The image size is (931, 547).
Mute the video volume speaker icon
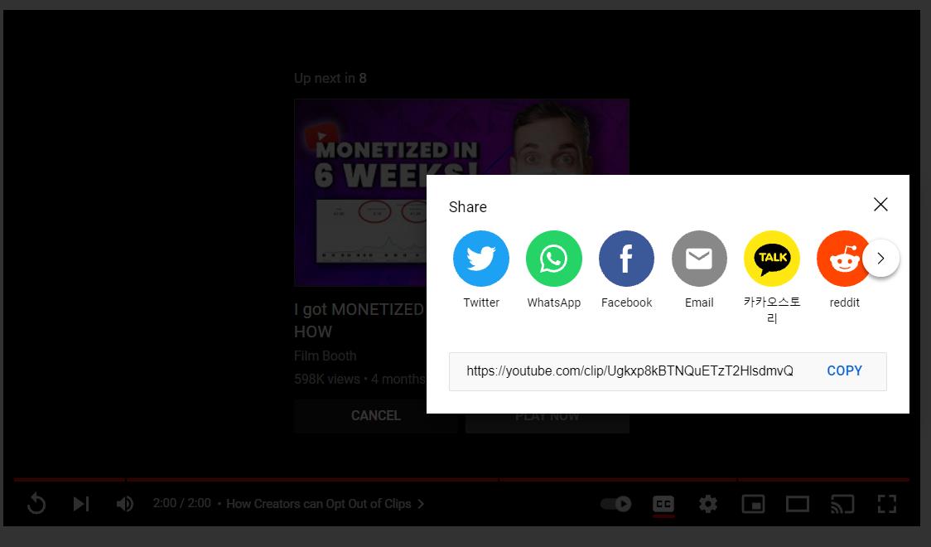click(125, 504)
